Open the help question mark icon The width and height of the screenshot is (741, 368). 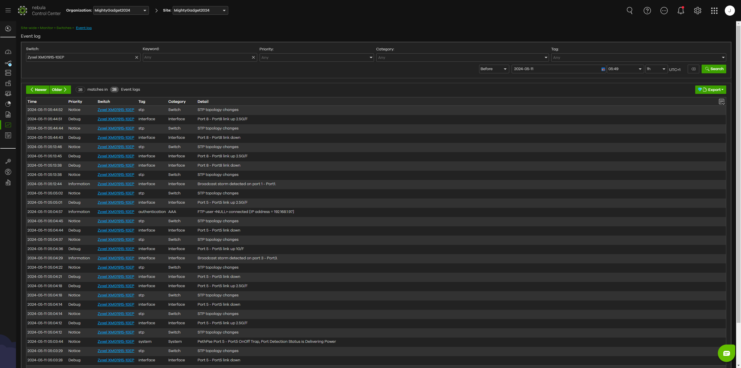tap(647, 11)
